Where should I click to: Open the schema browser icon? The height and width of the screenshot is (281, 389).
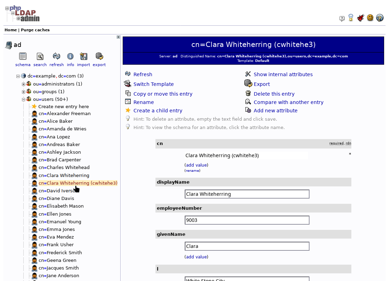(22, 56)
